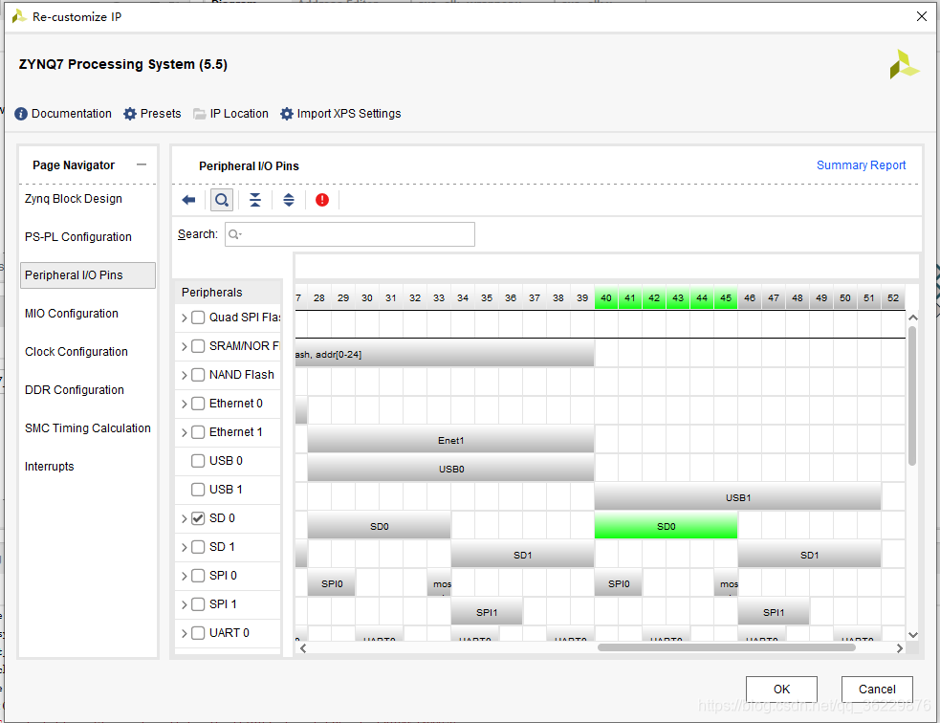Open Interrupts page

point(49,467)
